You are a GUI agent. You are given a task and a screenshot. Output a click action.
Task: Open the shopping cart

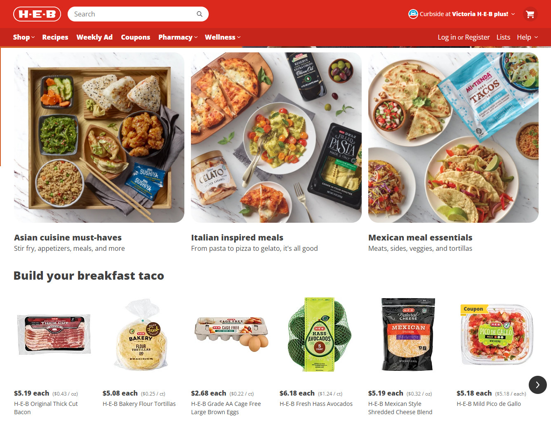pyautogui.click(x=530, y=14)
